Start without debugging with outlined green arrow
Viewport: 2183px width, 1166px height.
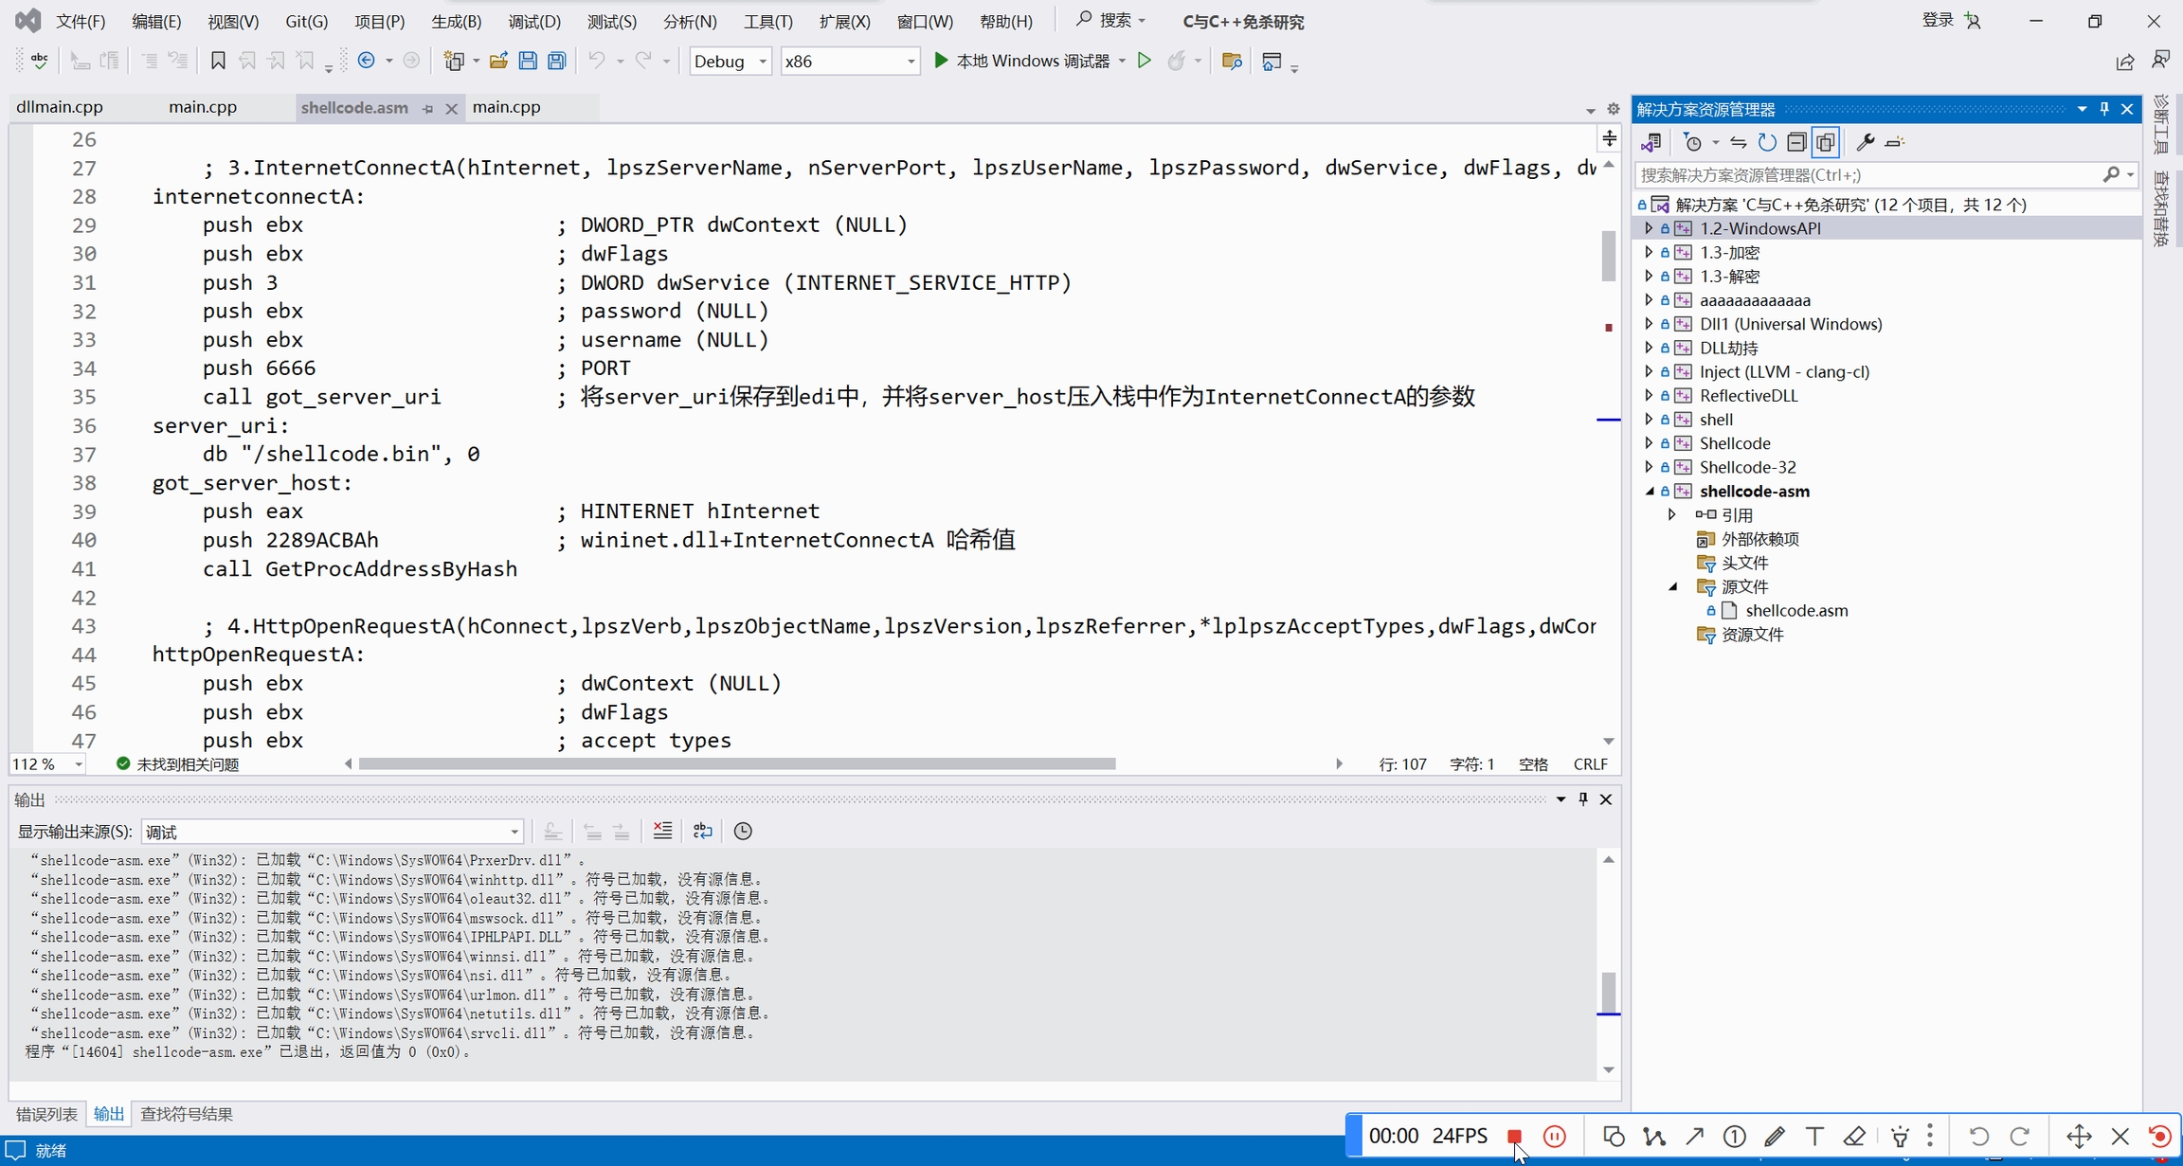click(x=1145, y=62)
